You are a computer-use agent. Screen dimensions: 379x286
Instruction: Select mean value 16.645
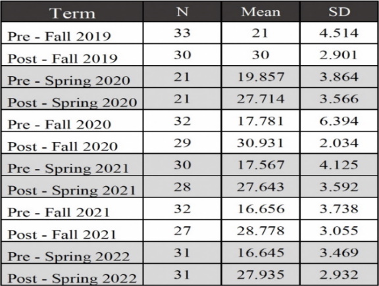point(261,252)
